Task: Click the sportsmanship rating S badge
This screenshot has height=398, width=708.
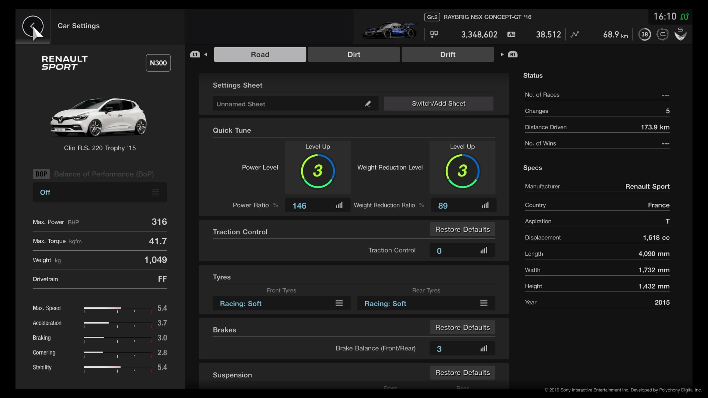Action: click(x=680, y=34)
